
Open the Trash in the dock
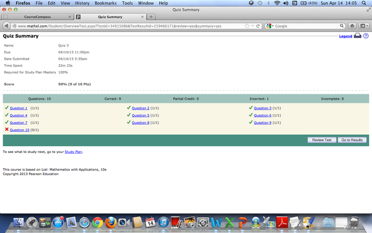tap(354, 223)
